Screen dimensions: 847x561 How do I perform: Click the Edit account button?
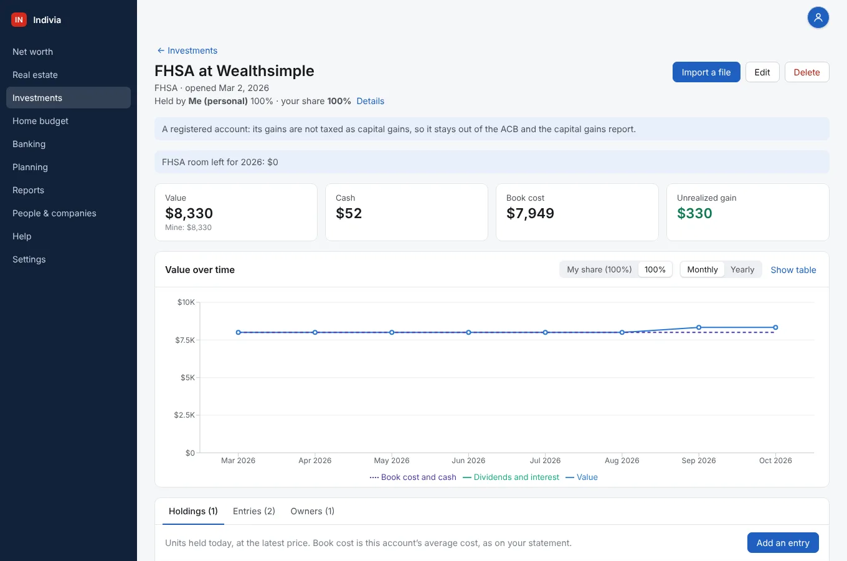point(762,72)
